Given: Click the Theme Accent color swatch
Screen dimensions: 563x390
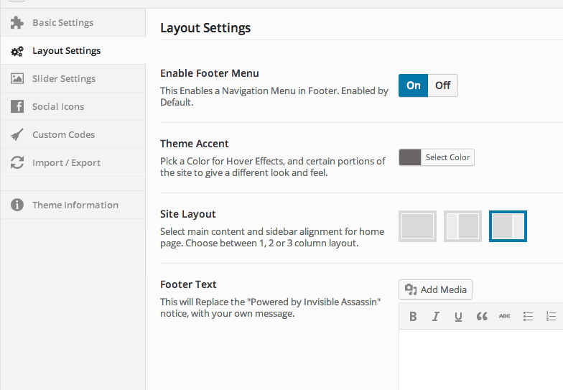Looking at the screenshot, I should [x=410, y=157].
